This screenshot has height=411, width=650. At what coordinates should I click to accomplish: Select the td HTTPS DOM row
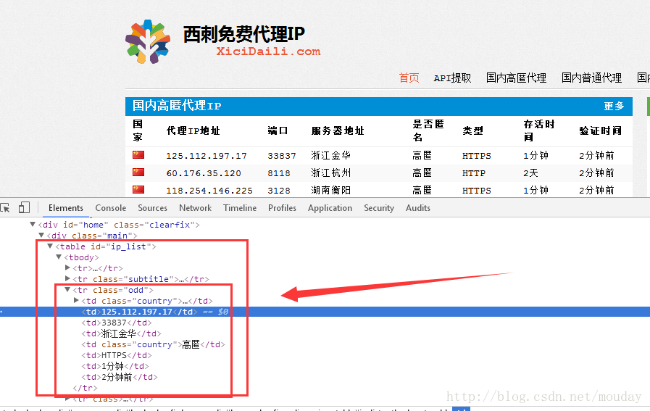tap(117, 355)
